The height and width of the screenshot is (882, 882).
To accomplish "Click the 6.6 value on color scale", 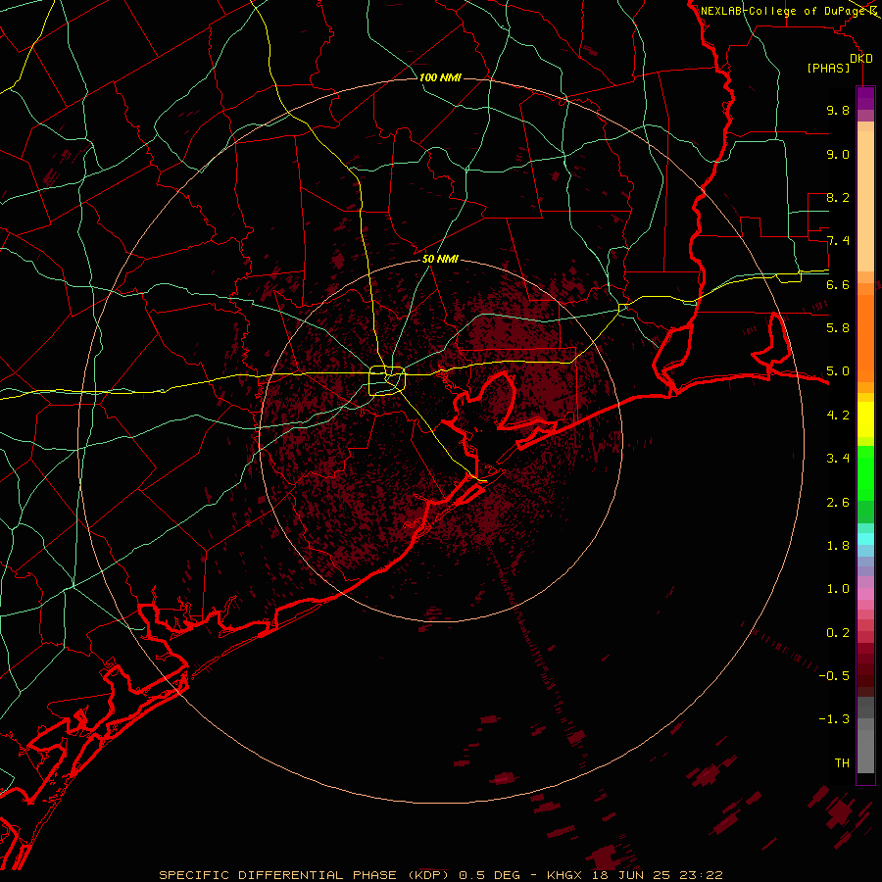I will (x=838, y=284).
